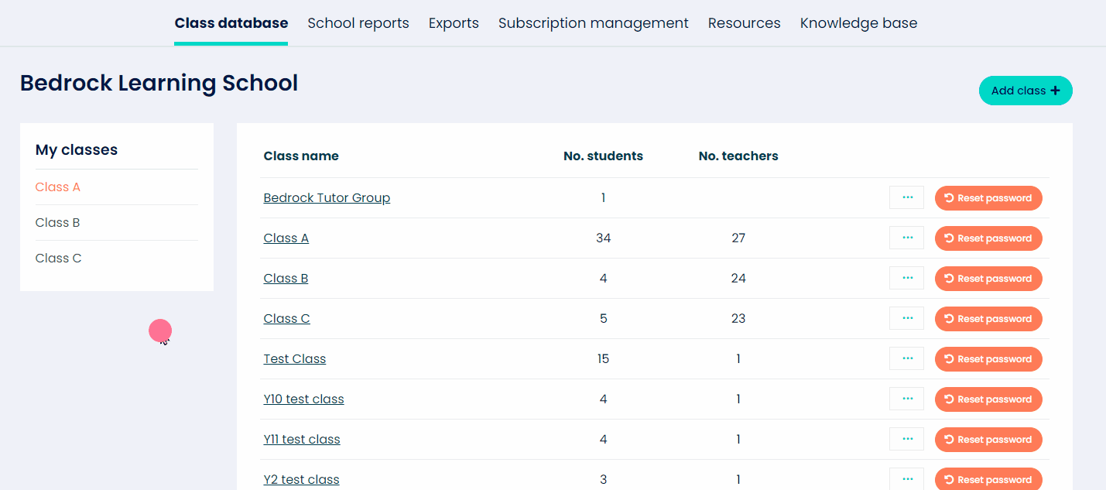This screenshot has width=1106, height=490.
Task: Open the three-dot menu for Y2 test class
Action: [906, 479]
